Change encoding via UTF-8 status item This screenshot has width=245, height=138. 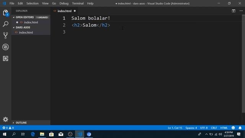click(204, 128)
